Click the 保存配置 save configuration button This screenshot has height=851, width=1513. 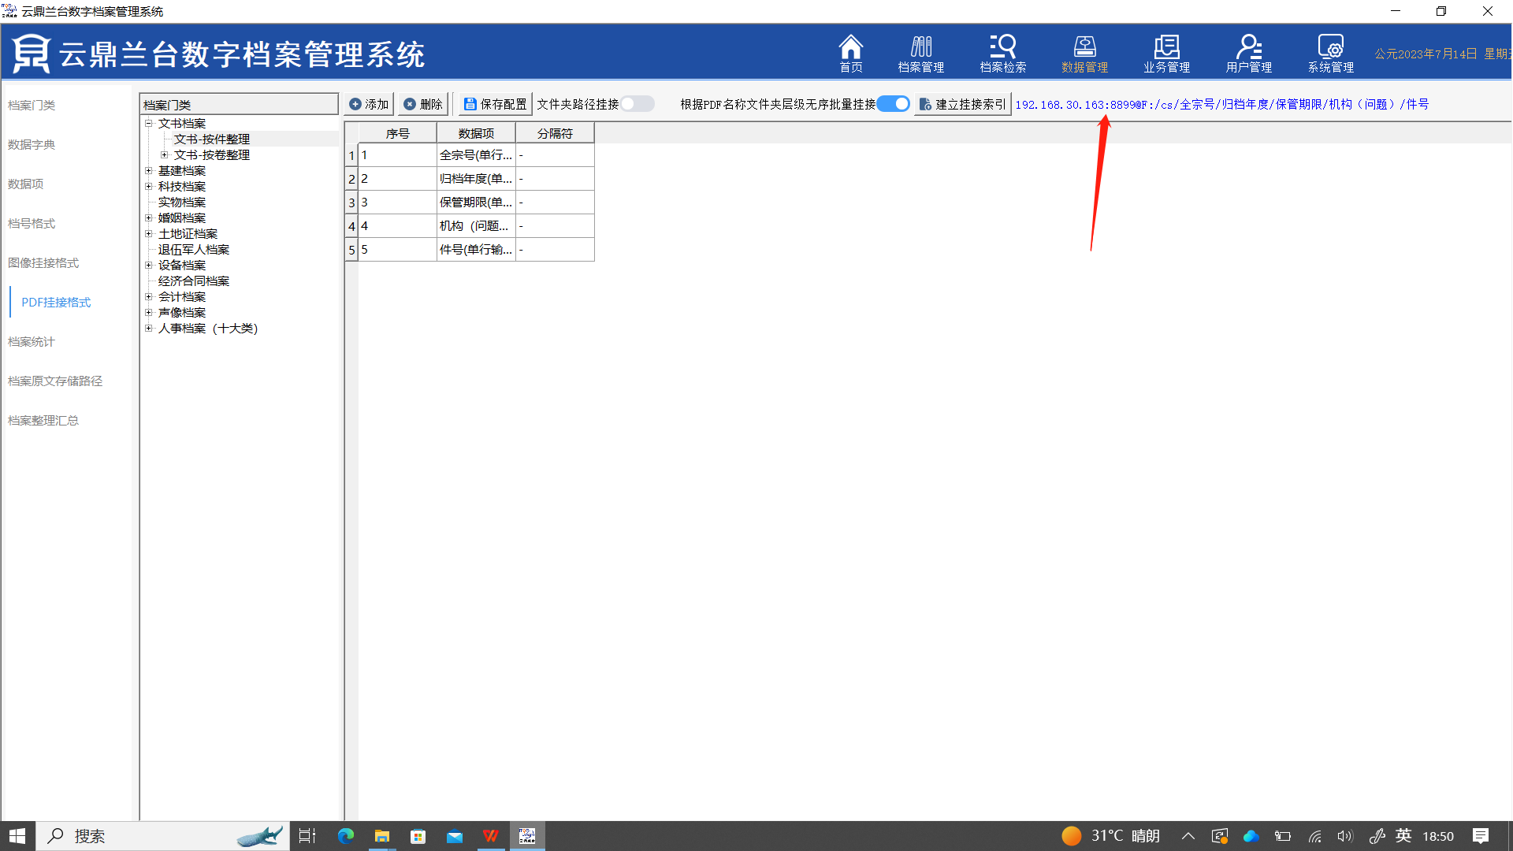495,104
